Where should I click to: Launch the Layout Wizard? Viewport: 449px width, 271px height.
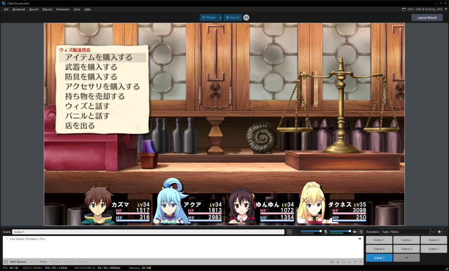(x=427, y=18)
